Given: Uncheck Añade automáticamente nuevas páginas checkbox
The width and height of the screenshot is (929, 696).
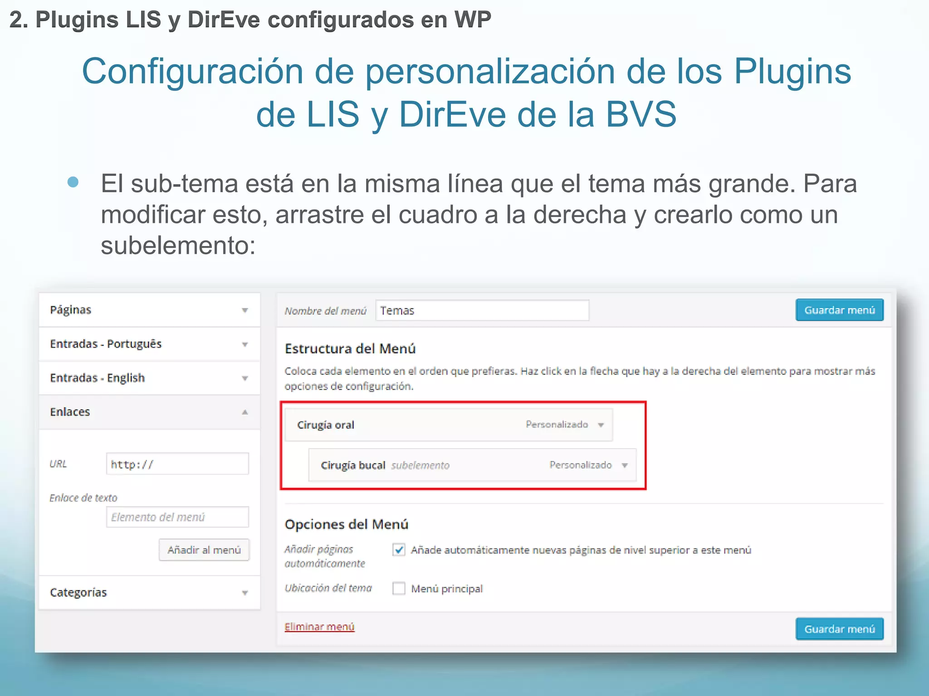Looking at the screenshot, I should tap(399, 550).
